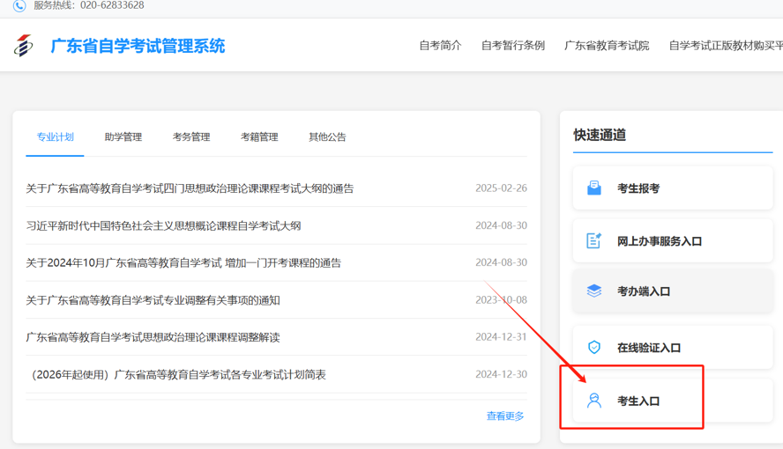Click the 查看更多 link
Viewport: 783px width, 449px height.
(x=505, y=416)
